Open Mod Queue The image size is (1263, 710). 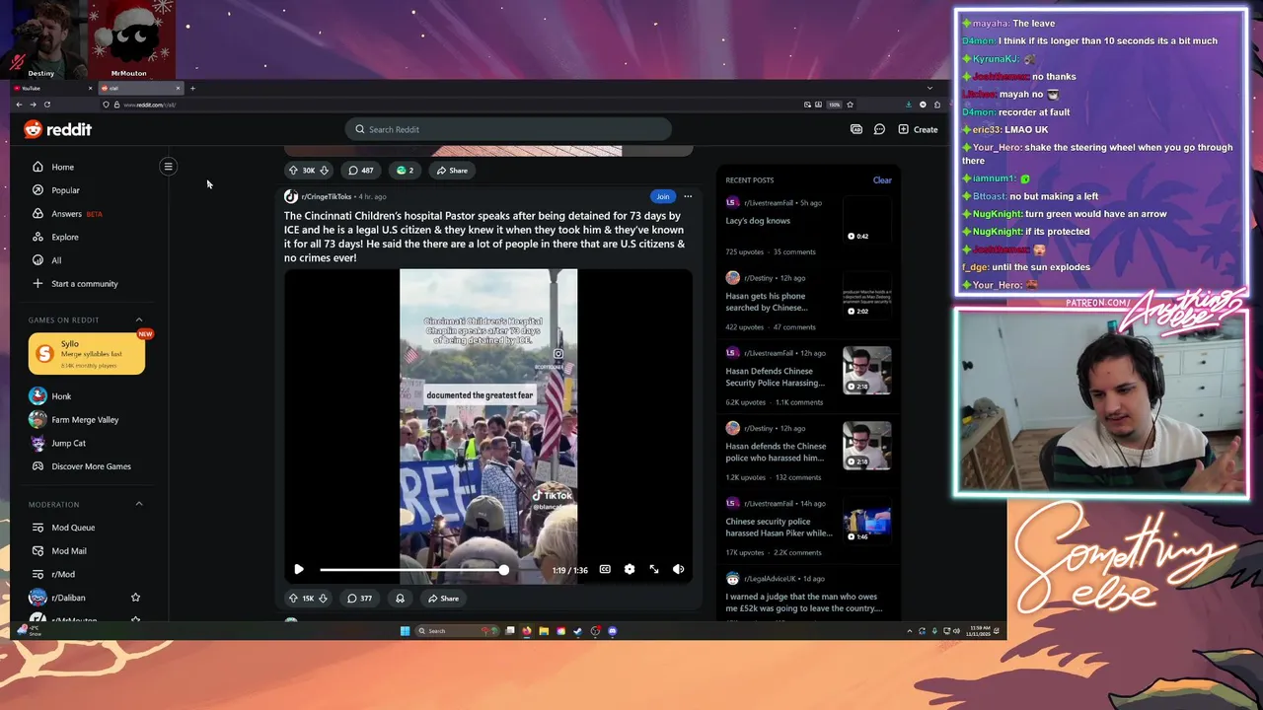click(63, 528)
